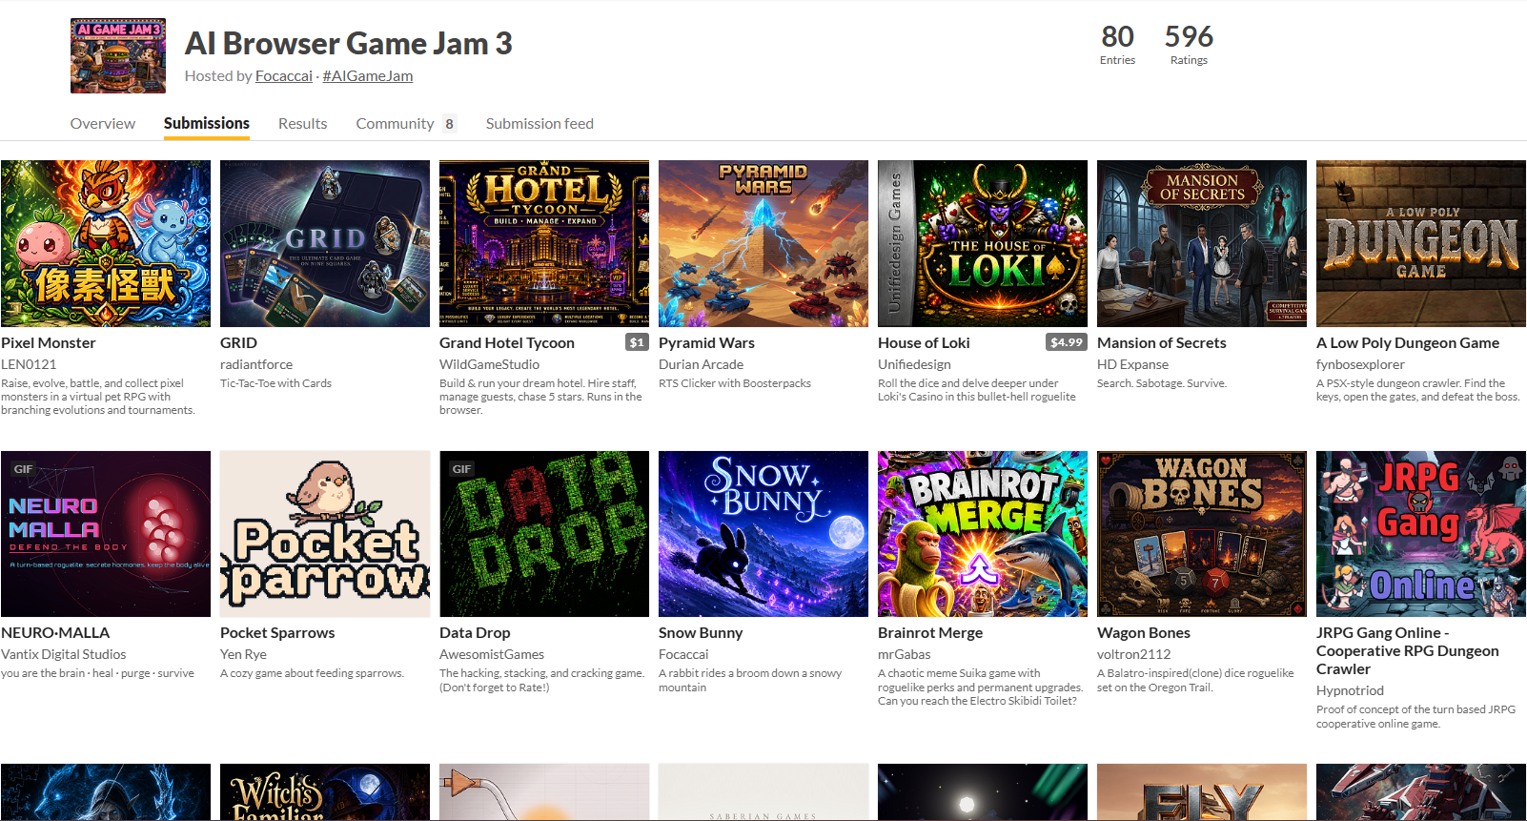This screenshot has height=821, width=1527.
Task: Visit Yen Rye's author page
Action: (243, 654)
